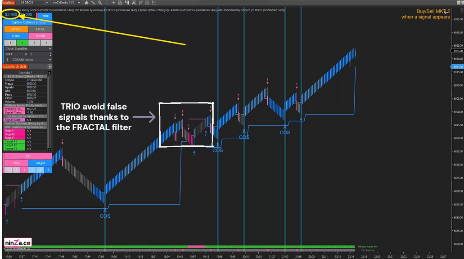Click the zoom in magnifier icon
464x259 pixels.
point(100,3)
